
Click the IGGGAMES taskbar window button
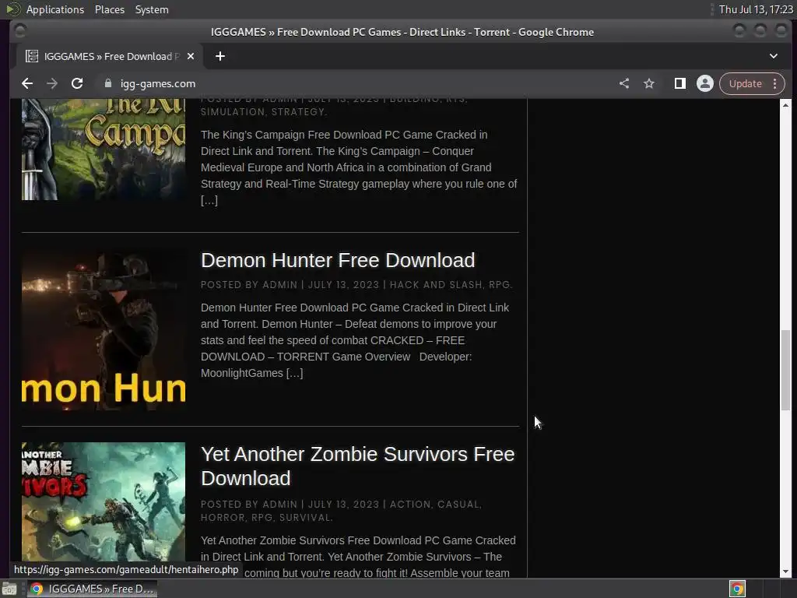click(x=92, y=589)
